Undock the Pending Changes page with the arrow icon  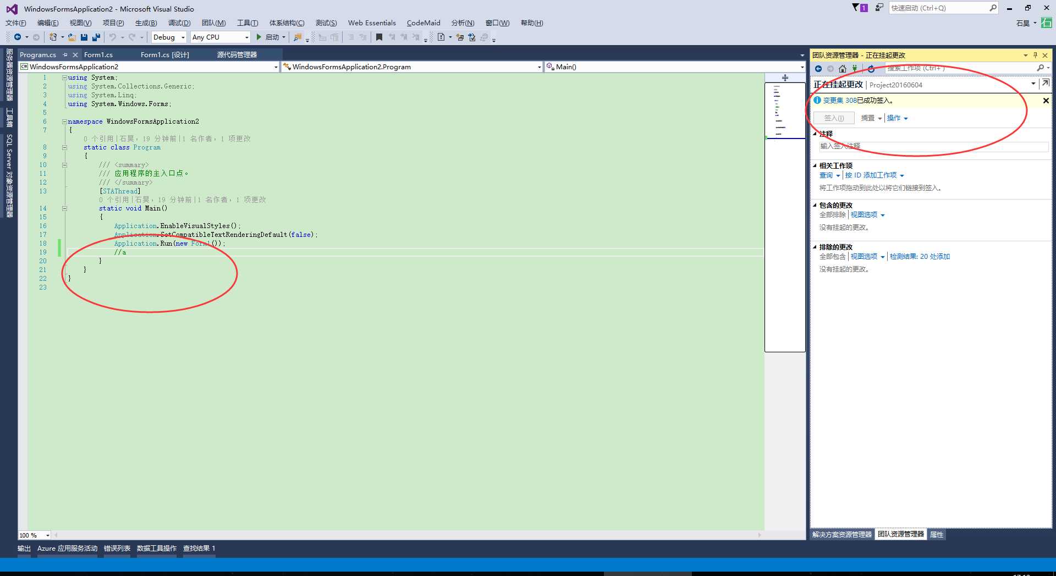(x=1046, y=83)
